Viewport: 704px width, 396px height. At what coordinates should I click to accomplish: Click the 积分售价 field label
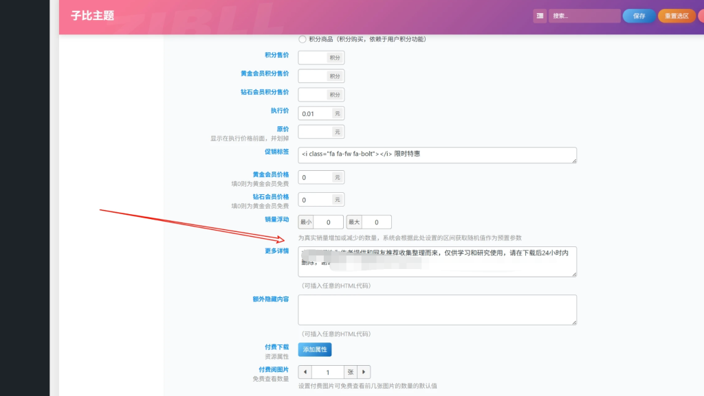pyautogui.click(x=276, y=55)
